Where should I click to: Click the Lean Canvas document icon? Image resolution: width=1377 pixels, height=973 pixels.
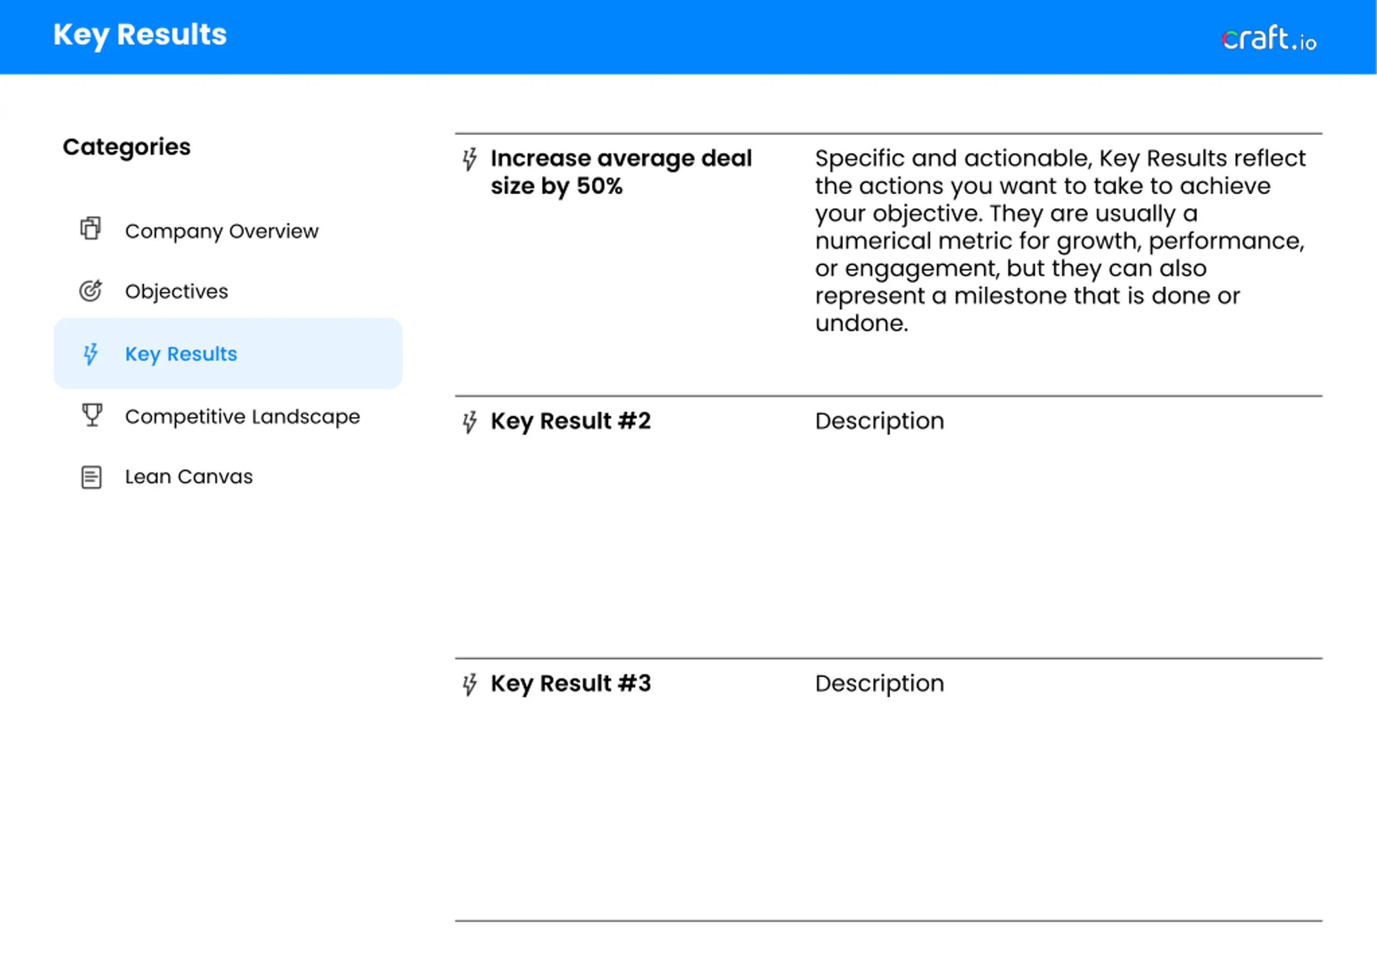(91, 478)
